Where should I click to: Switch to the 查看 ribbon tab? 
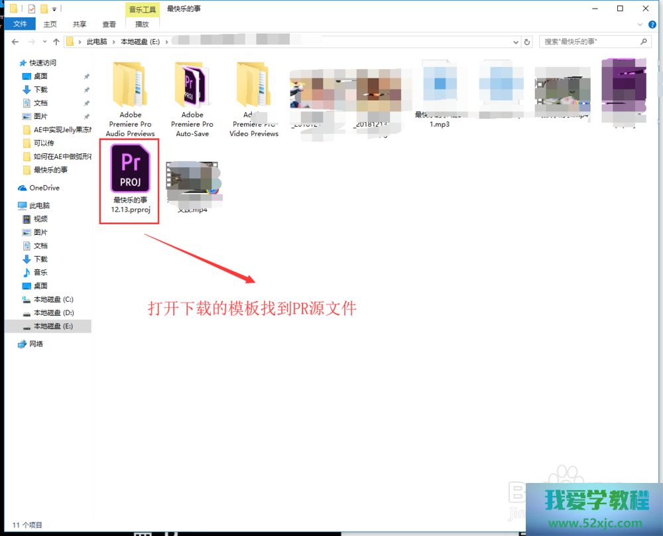109,24
